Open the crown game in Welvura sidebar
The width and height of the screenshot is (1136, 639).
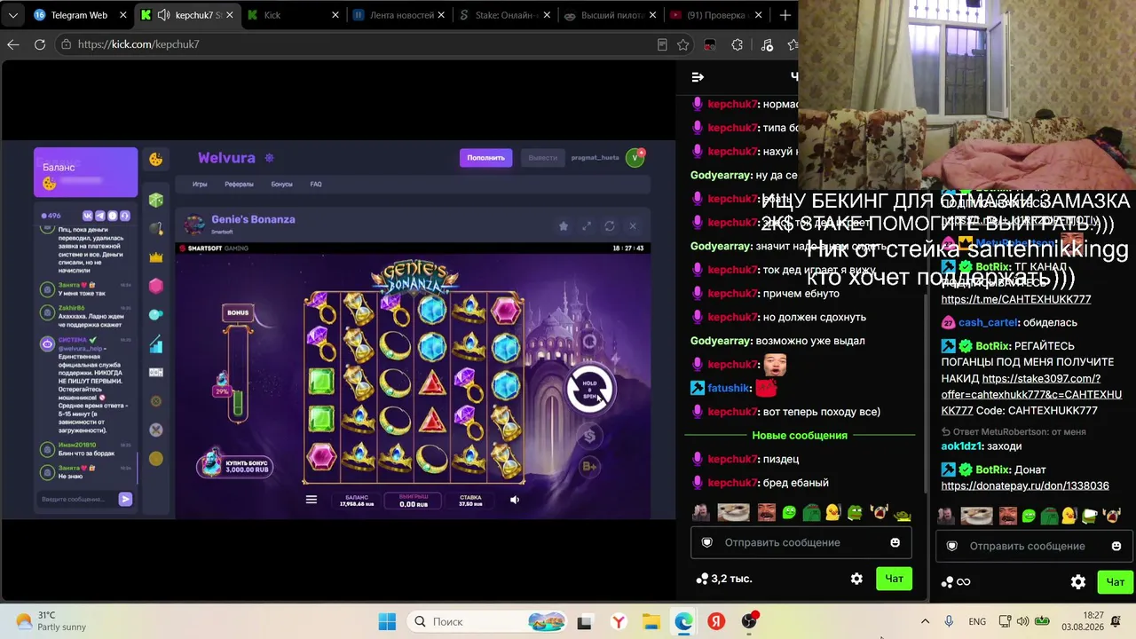(x=156, y=257)
